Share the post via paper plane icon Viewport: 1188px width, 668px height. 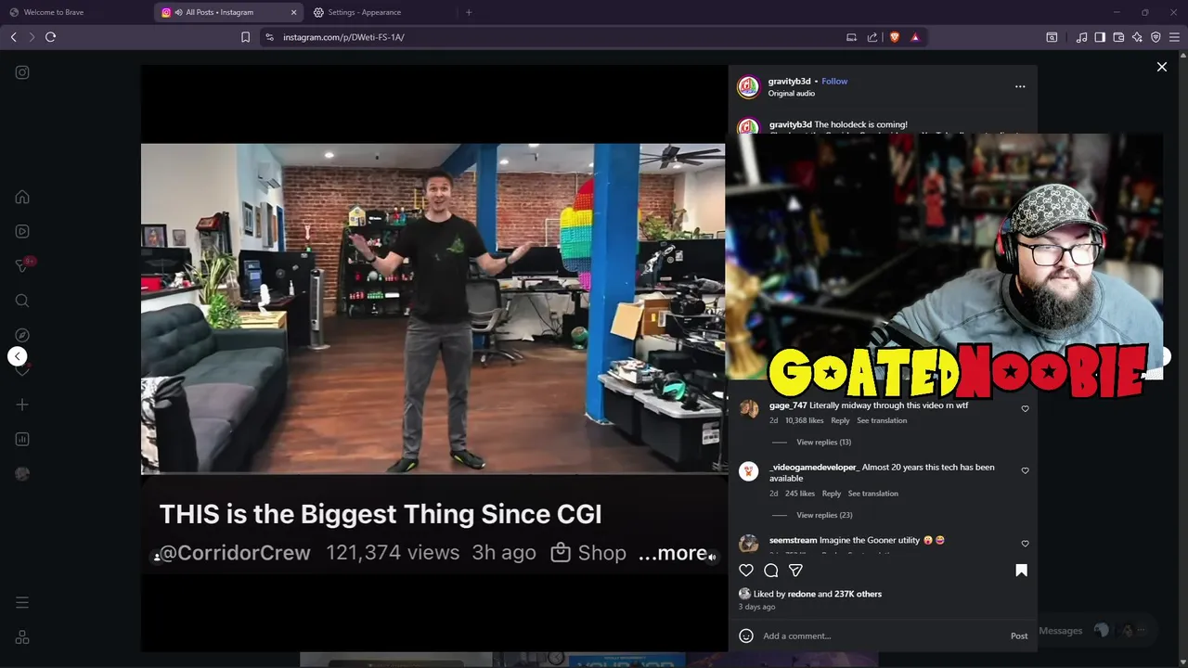pos(795,571)
